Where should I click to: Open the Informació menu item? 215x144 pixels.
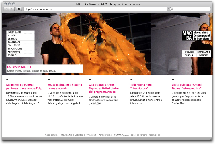tap(15, 32)
